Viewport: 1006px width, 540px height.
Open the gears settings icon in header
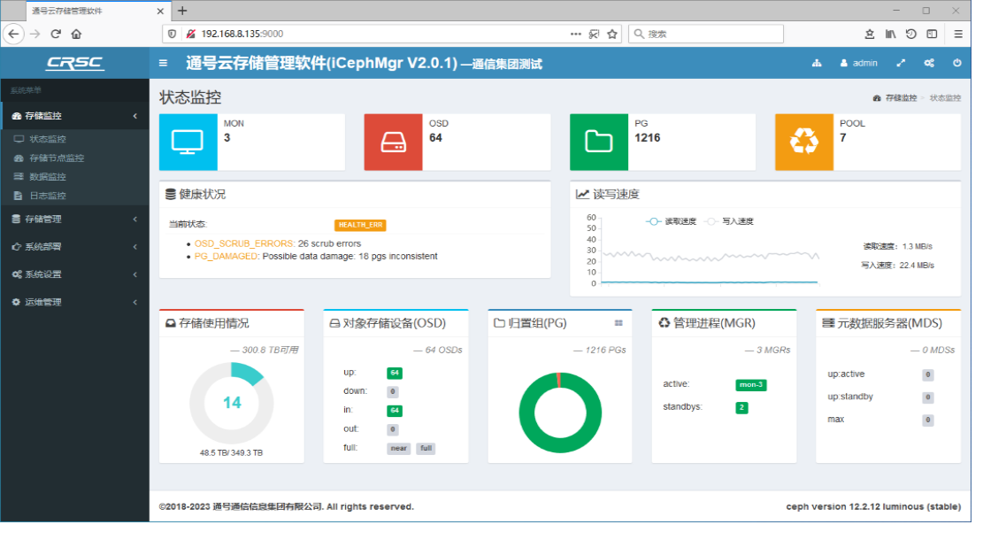[929, 63]
